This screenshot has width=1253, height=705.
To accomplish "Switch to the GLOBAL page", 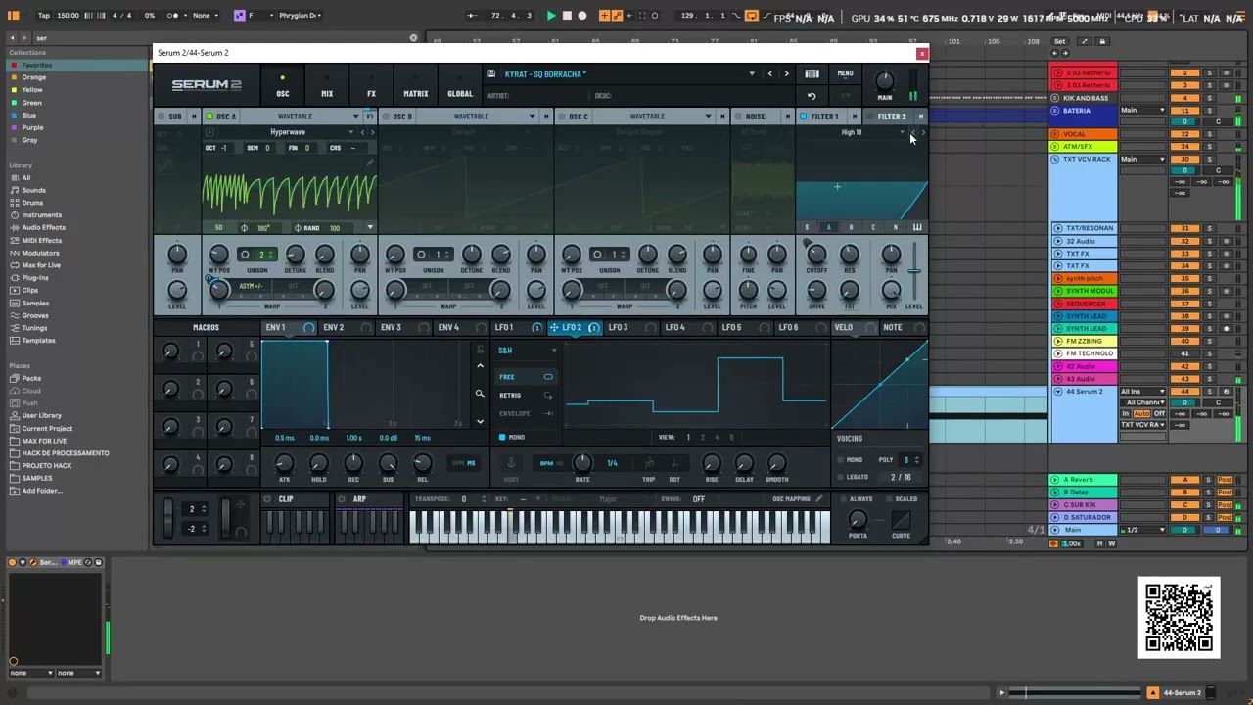I will [460, 87].
